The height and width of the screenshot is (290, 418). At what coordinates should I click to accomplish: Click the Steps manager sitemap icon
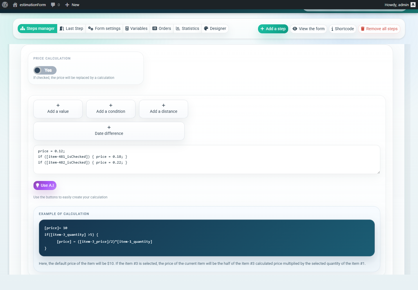click(22, 28)
